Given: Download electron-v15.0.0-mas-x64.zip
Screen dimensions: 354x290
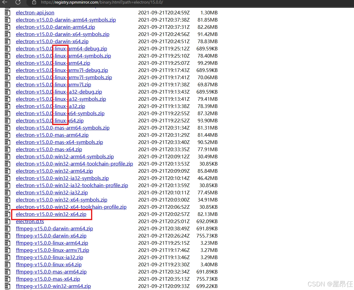Looking at the screenshot, I should 49,149.
